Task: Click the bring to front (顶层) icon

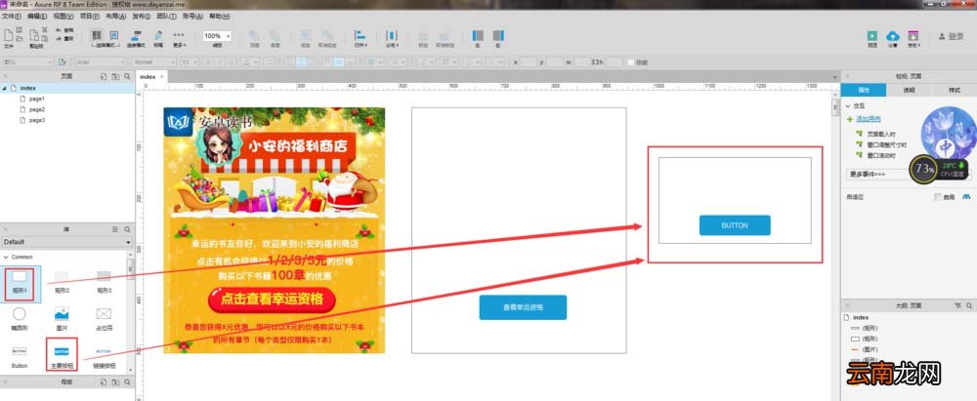Action: pos(254,35)
